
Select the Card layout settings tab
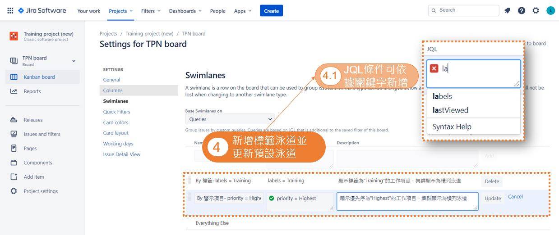116,133
